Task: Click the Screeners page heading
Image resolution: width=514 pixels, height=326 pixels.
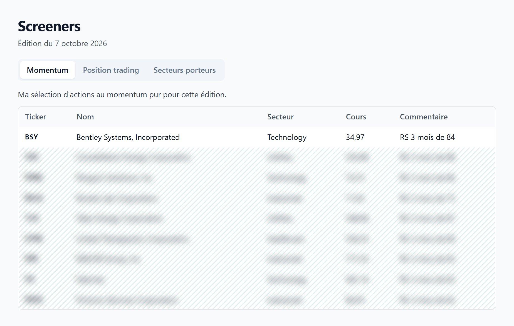Action: coord(49,26)
